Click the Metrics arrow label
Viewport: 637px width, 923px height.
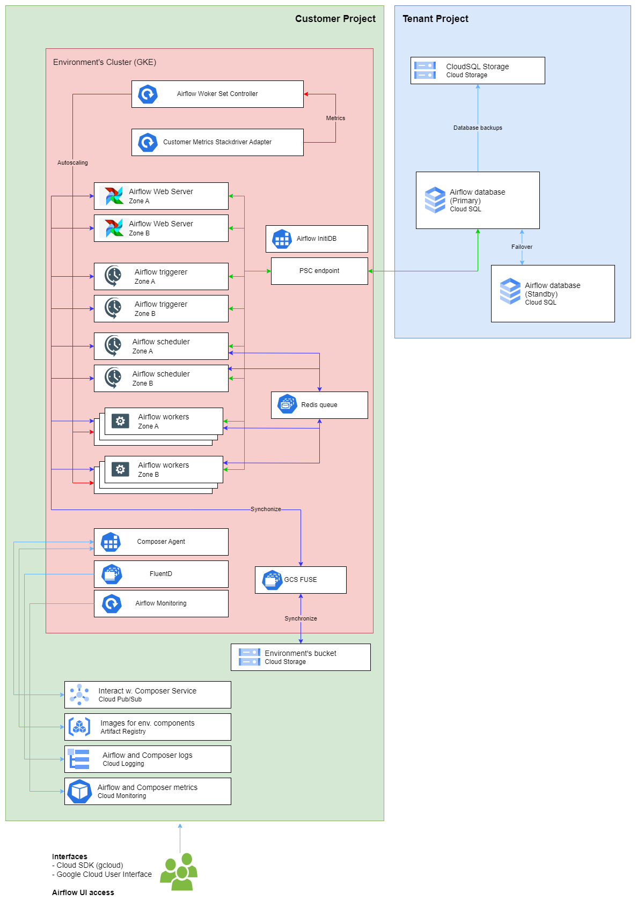pyautogui.click(x=335, y=118)
